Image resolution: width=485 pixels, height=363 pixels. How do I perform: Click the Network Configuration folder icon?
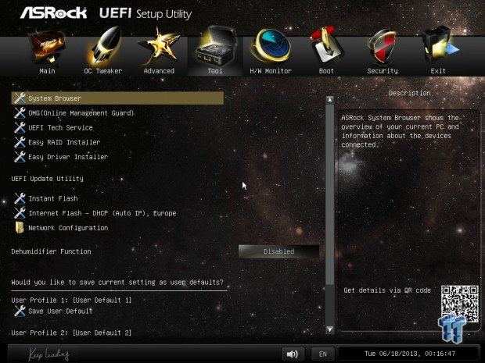click(20, 227)
